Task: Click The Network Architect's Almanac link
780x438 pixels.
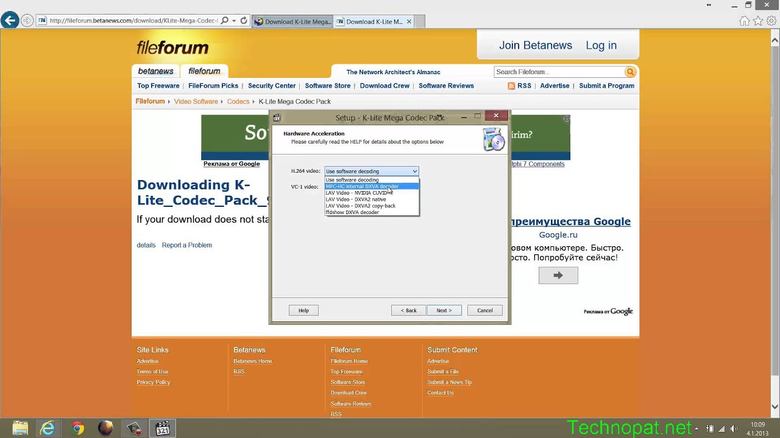Action: pos(393,72)
